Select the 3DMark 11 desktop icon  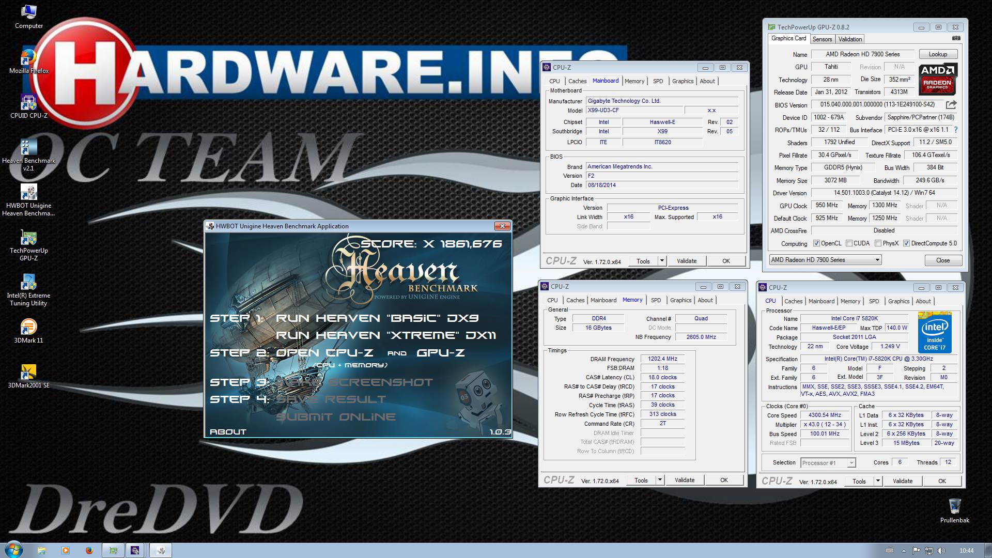[x=29, y=331]
